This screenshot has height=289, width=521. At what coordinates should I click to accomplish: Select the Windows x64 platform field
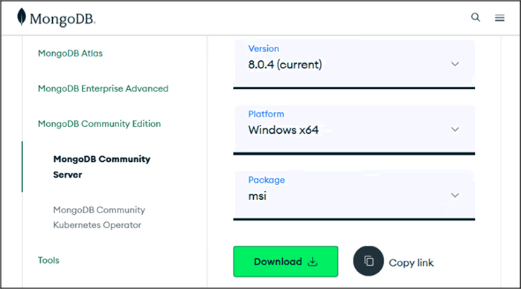pos(354,130)
